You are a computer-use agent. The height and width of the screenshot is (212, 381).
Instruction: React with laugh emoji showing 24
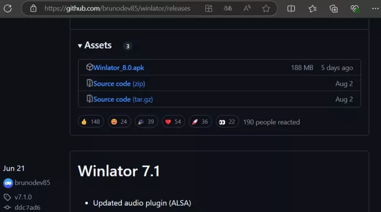tap(119, 121)
